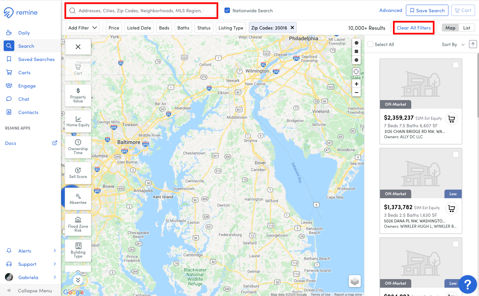Add 5026 Dana Pl property to cart

tap(451, 208)
